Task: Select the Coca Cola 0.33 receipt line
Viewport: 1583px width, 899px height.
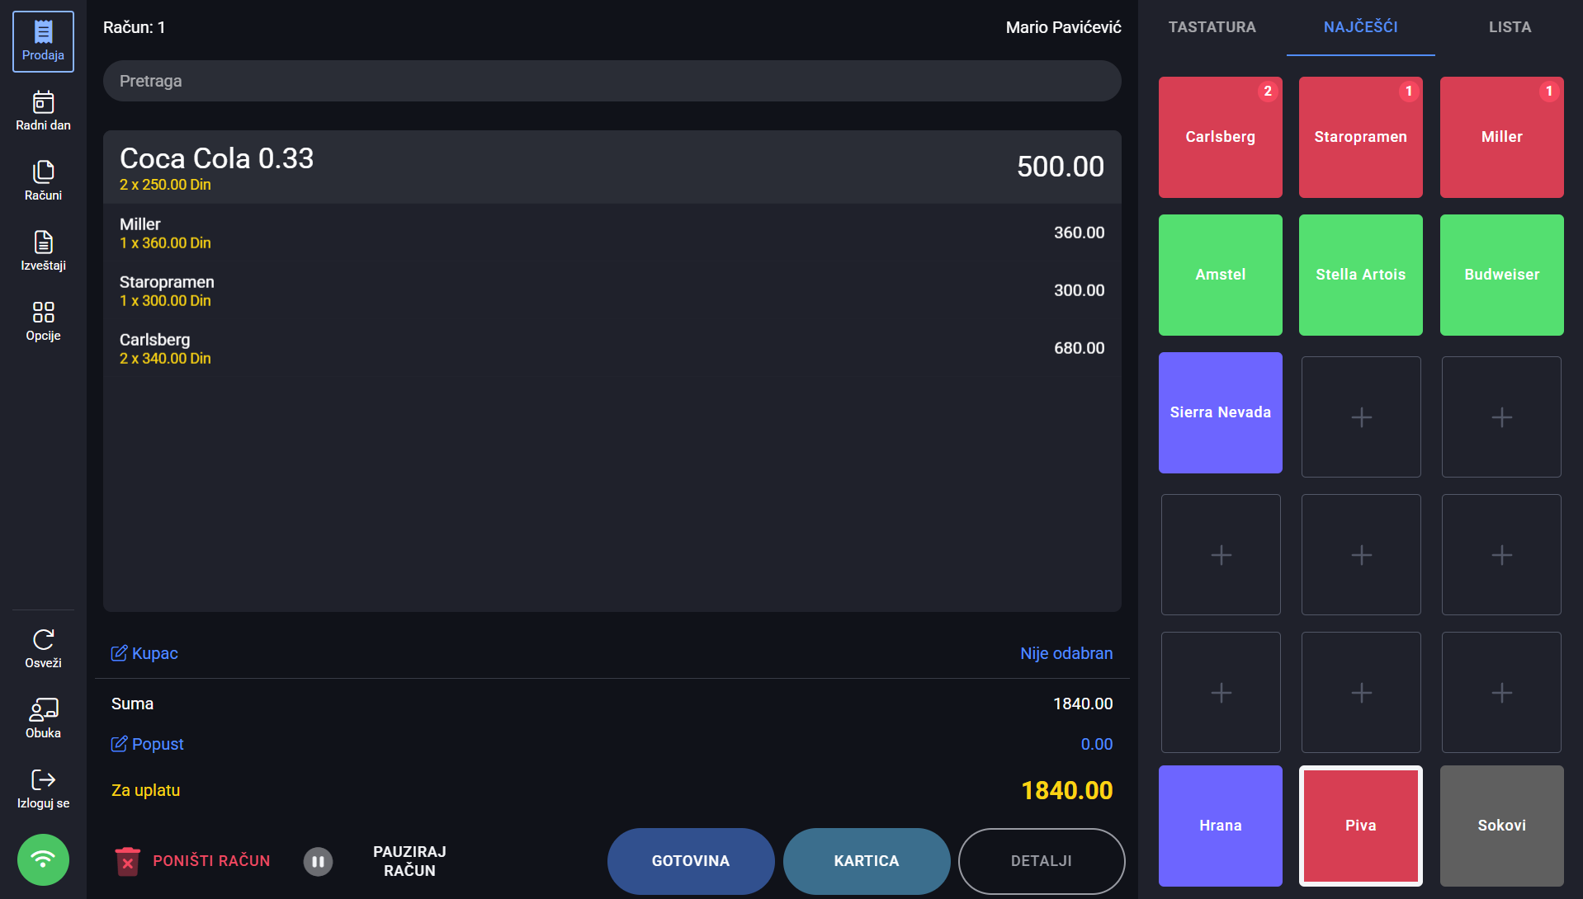Action: pos(612,167)
